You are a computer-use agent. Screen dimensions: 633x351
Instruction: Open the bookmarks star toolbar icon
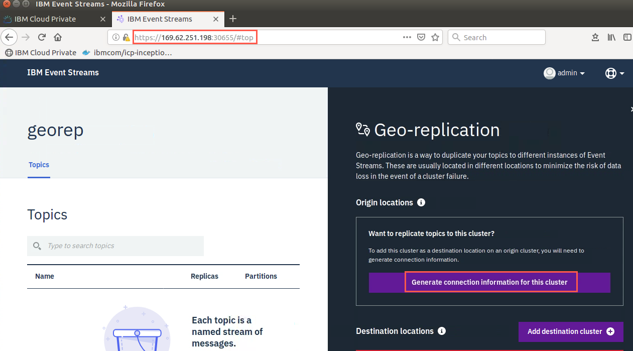(x=595, y=37)
